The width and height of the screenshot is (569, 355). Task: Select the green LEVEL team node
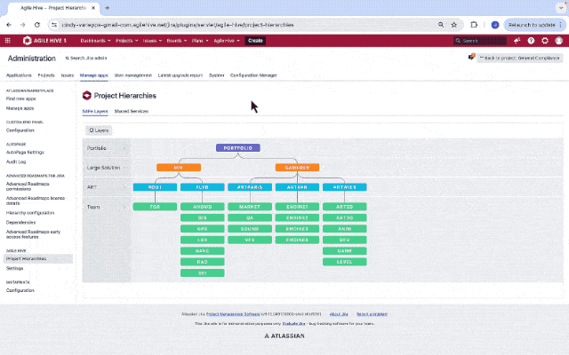344,262
